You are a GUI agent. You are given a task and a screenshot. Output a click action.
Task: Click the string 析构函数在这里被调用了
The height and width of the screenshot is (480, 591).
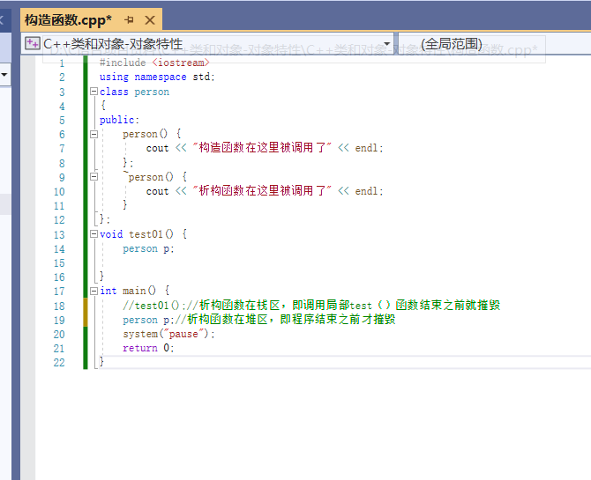click(262, 191)
